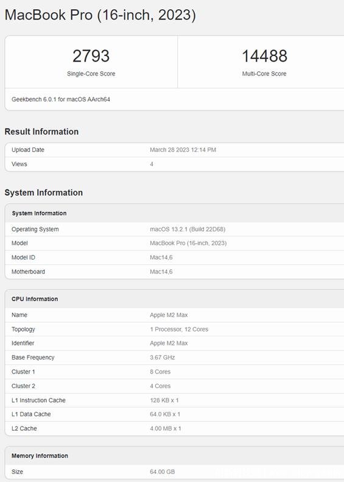Select the multi-core score value 14488
The height and width of the screenshot is (482, 344).
[x=264, y=56]
